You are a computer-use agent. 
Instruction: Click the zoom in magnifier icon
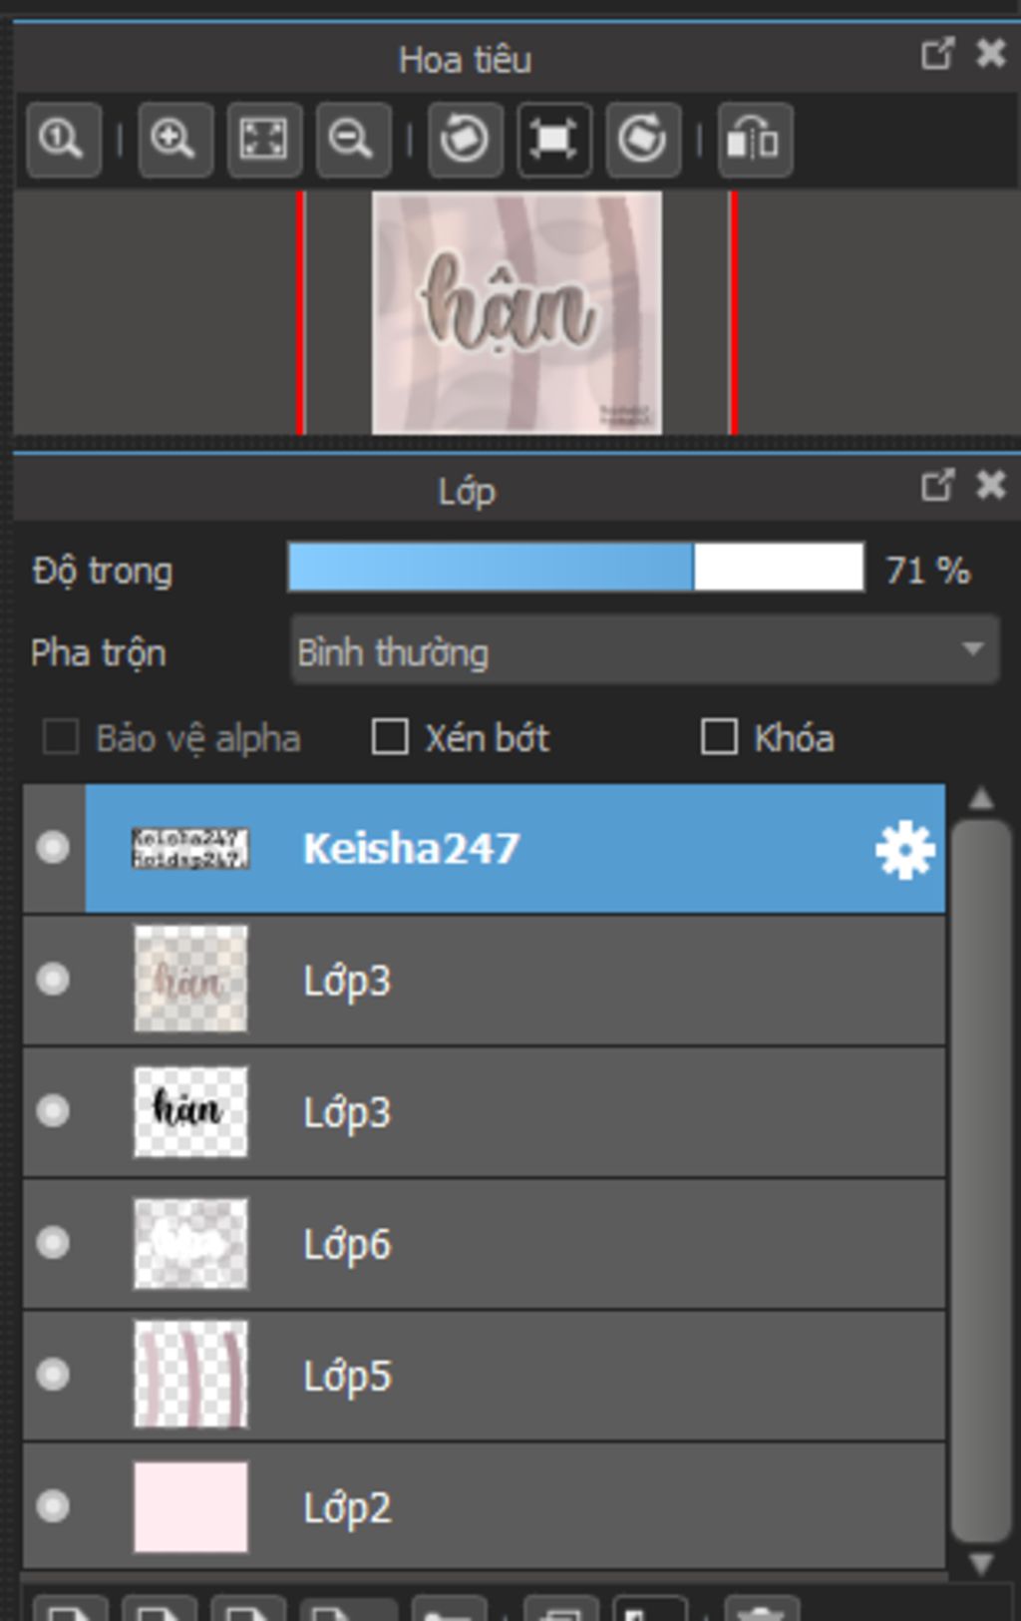coord(174,140)
